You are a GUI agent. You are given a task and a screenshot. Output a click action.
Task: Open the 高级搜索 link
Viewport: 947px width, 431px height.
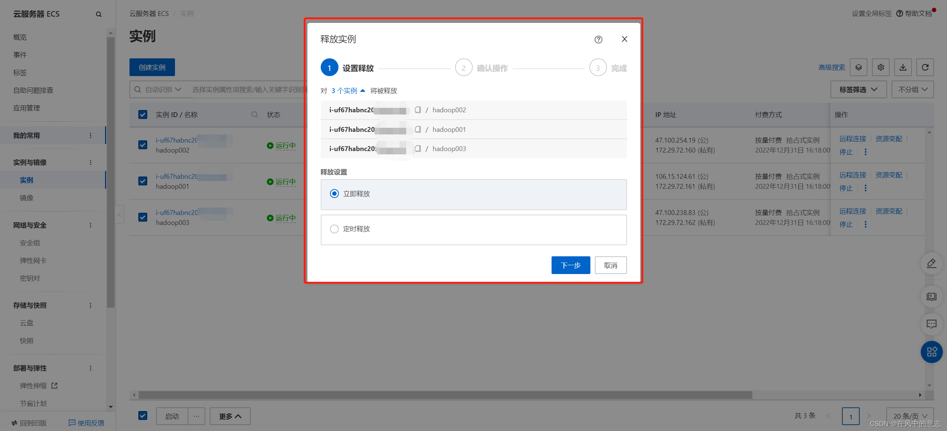coord(832,67)
